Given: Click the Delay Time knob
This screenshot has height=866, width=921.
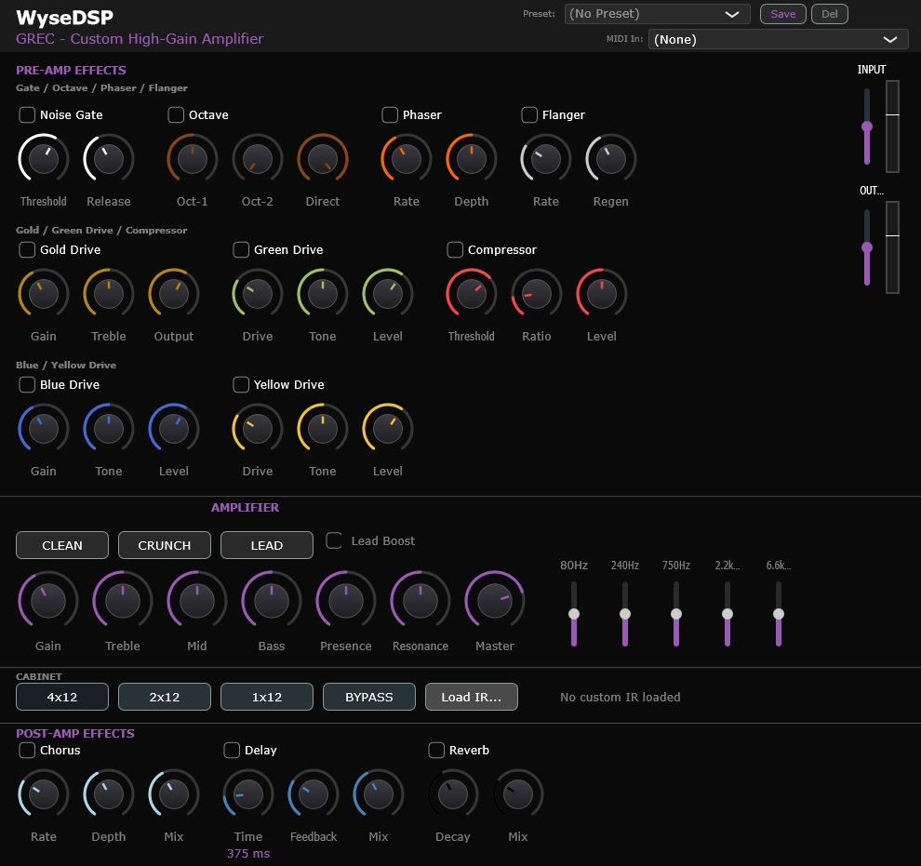Looking at the screenshot, I should [248, 794].
